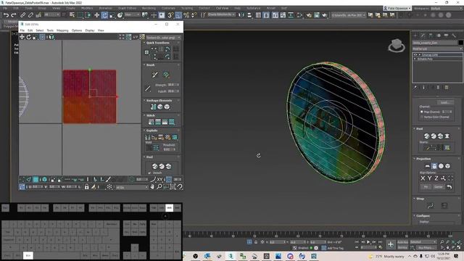Select the Rotate tool in 3ds Max main toolbar

104,14
